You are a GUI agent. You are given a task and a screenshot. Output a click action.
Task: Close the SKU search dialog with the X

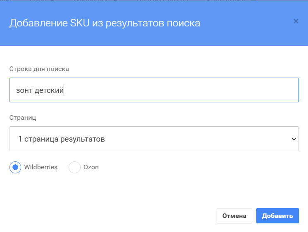[296, 21]
